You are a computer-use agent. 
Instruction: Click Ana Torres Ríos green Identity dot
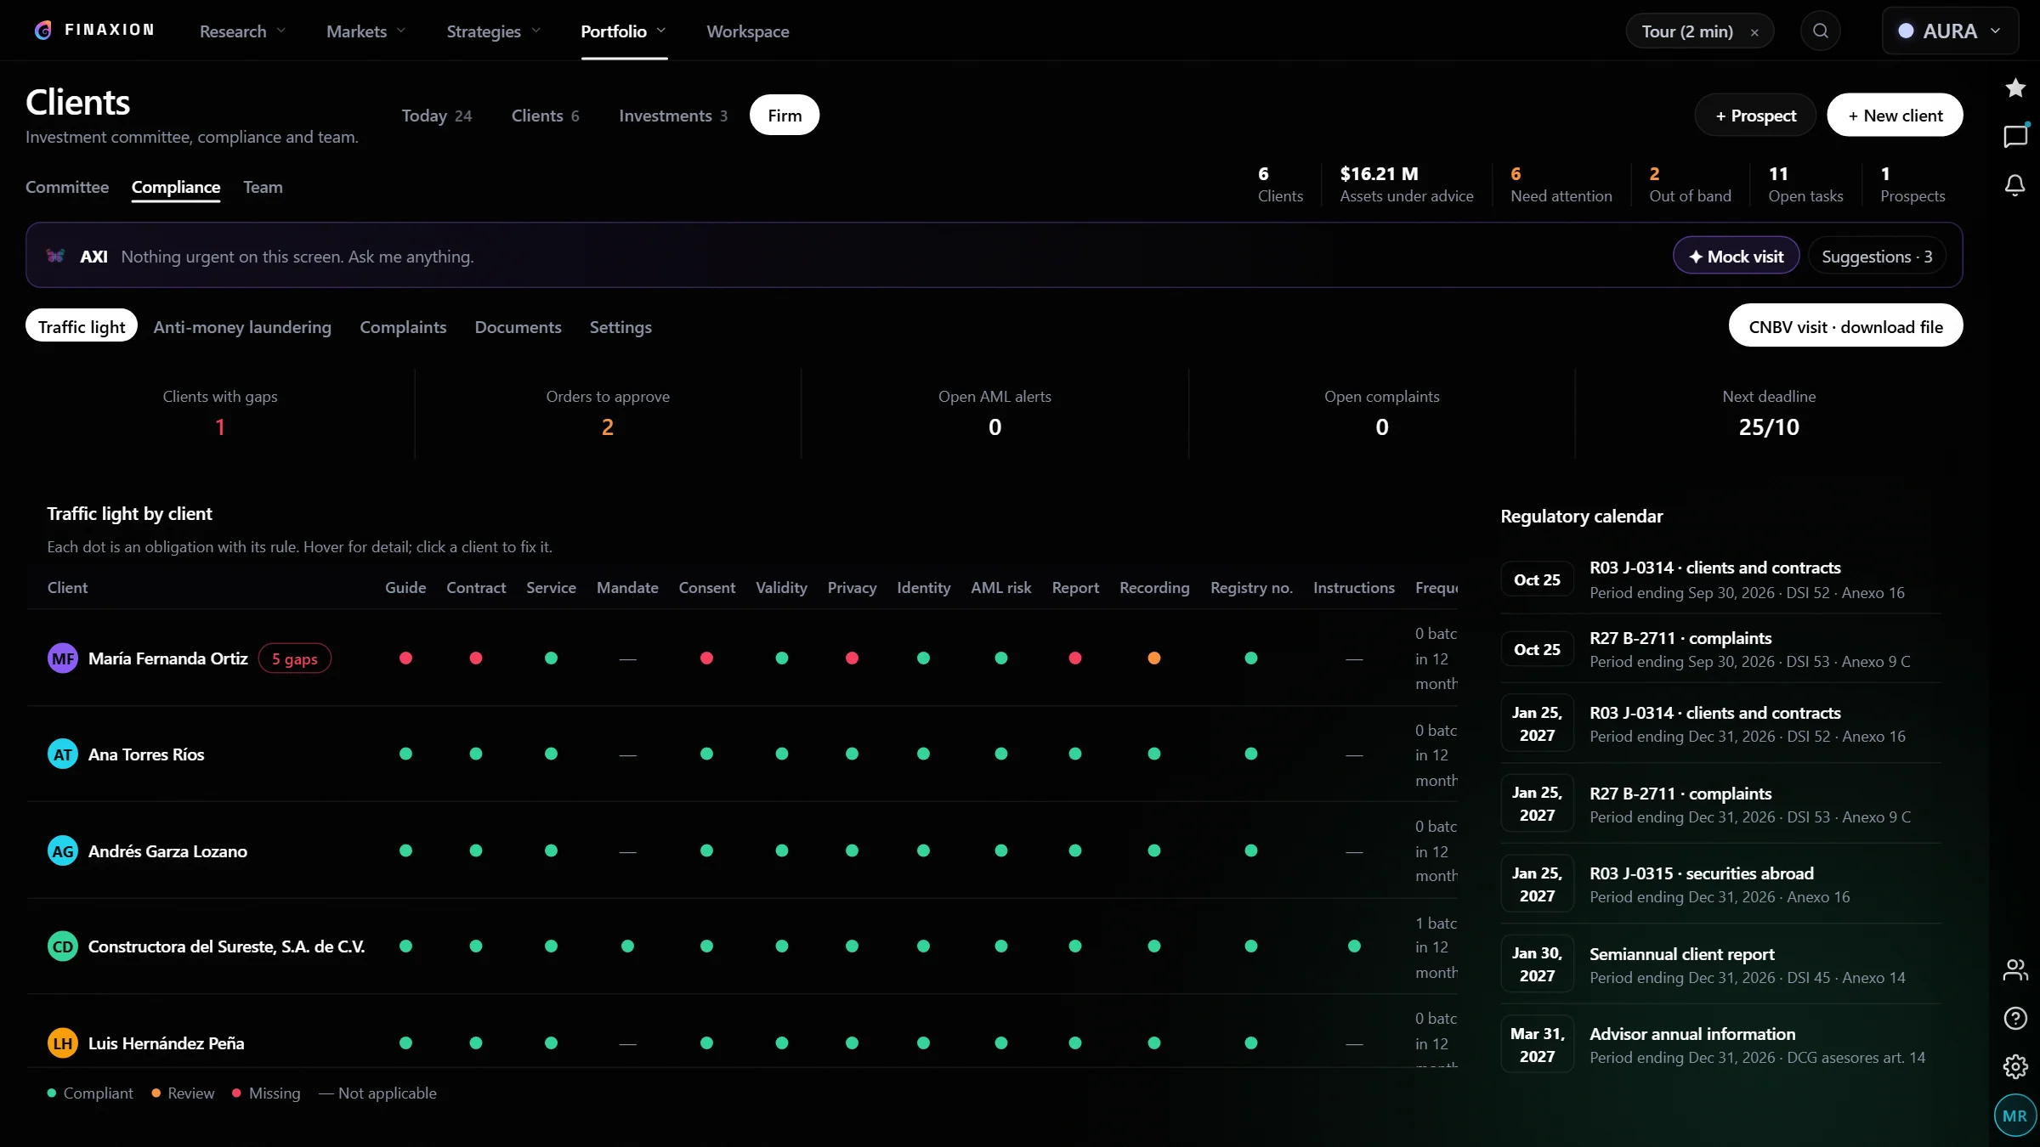coord(923,754)
